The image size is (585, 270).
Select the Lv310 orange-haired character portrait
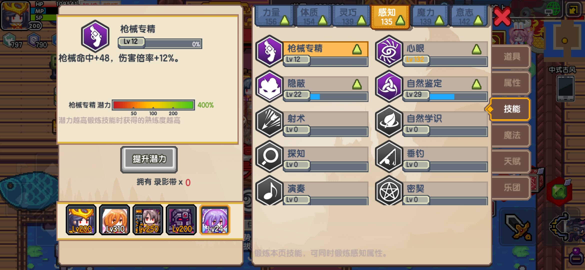pos(114,220)
